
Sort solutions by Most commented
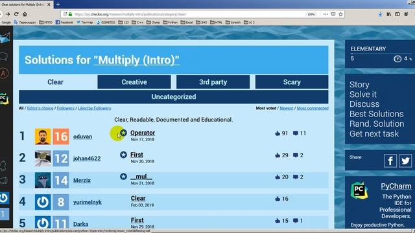click(x=313, y=108)
